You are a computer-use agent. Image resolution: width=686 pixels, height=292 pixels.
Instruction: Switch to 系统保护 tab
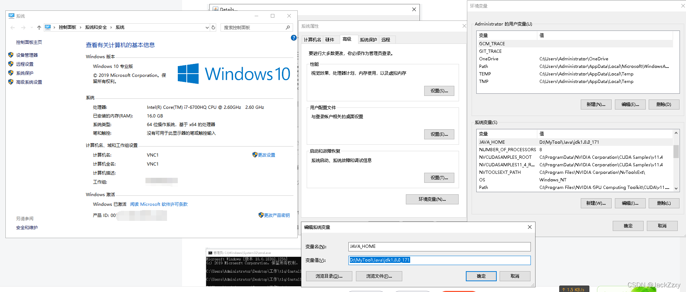(x=369, y=40)
